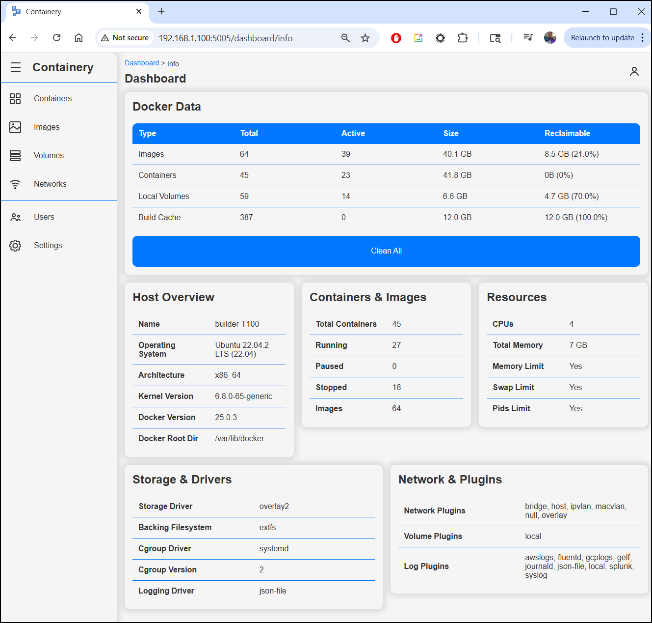This screenshot has height=623, width=652.
Task: Select the Containery browser tab
Action: (x=78, y=12)
